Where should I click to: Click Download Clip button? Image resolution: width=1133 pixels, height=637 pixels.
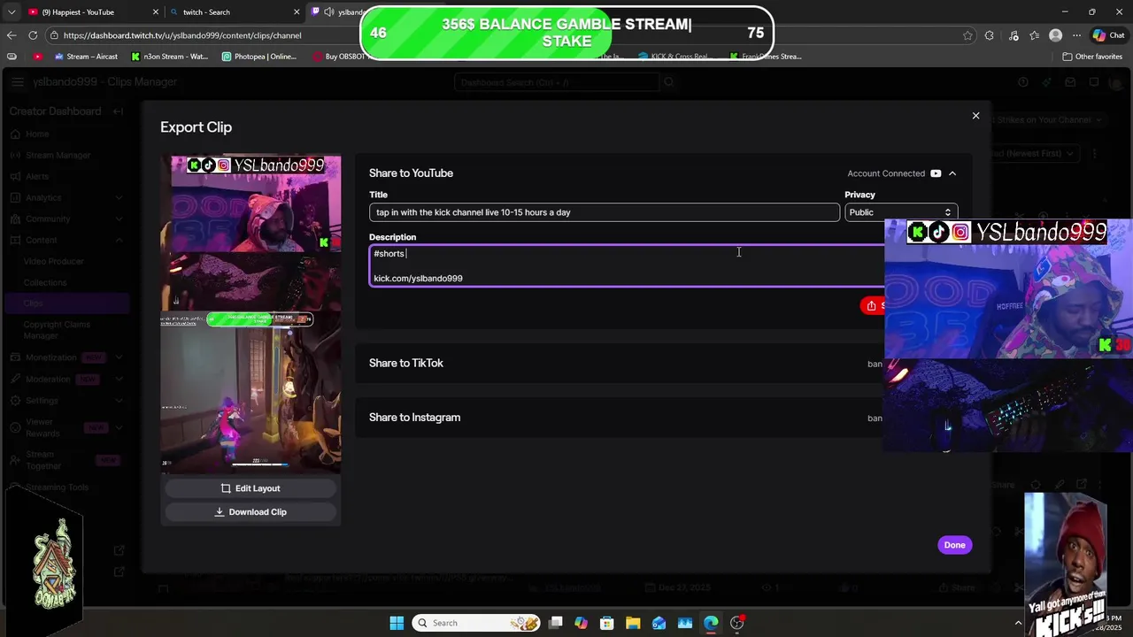pyautogui.click(x=250, y=512)
